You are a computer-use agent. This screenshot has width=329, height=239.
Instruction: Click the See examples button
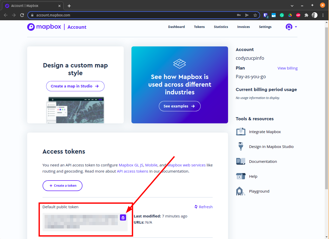point(180,106)
